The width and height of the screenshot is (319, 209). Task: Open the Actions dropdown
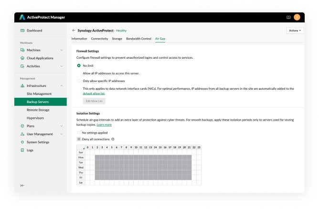pos(295,31)
